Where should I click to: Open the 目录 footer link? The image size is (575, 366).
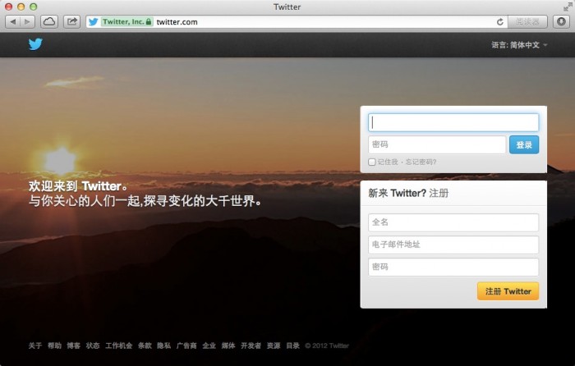click(x=292, y=345)
